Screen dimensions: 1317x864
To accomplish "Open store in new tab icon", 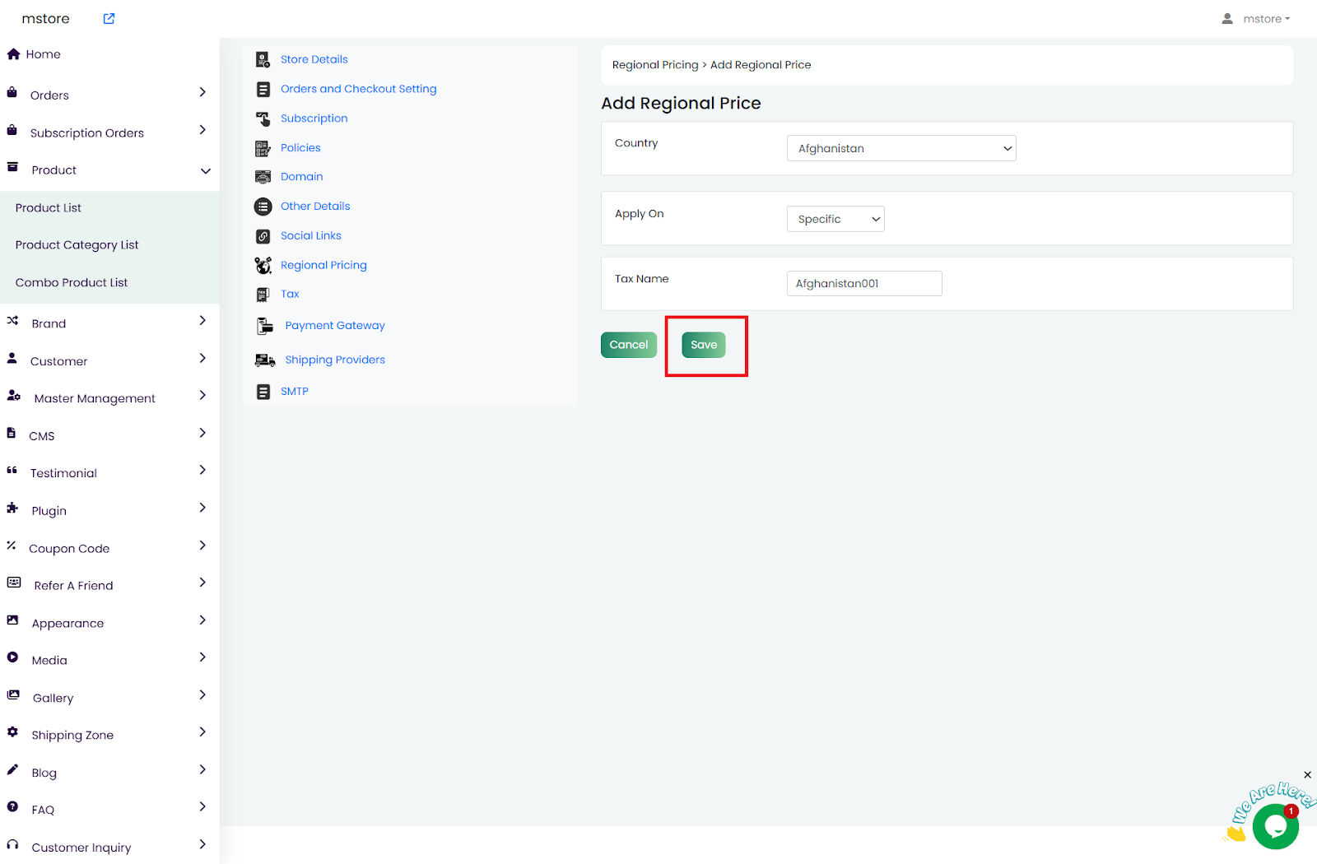I will click(109, 19).
